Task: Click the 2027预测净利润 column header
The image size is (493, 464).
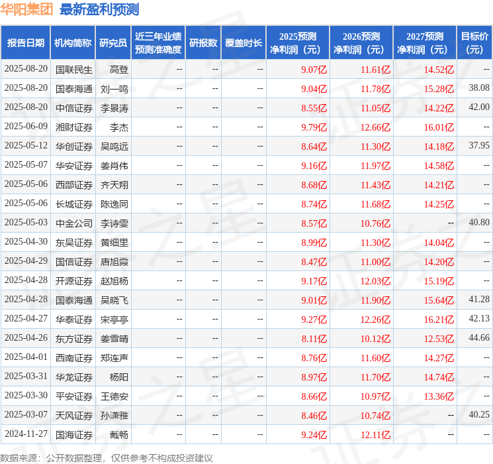Action: (x=424, y=43)
